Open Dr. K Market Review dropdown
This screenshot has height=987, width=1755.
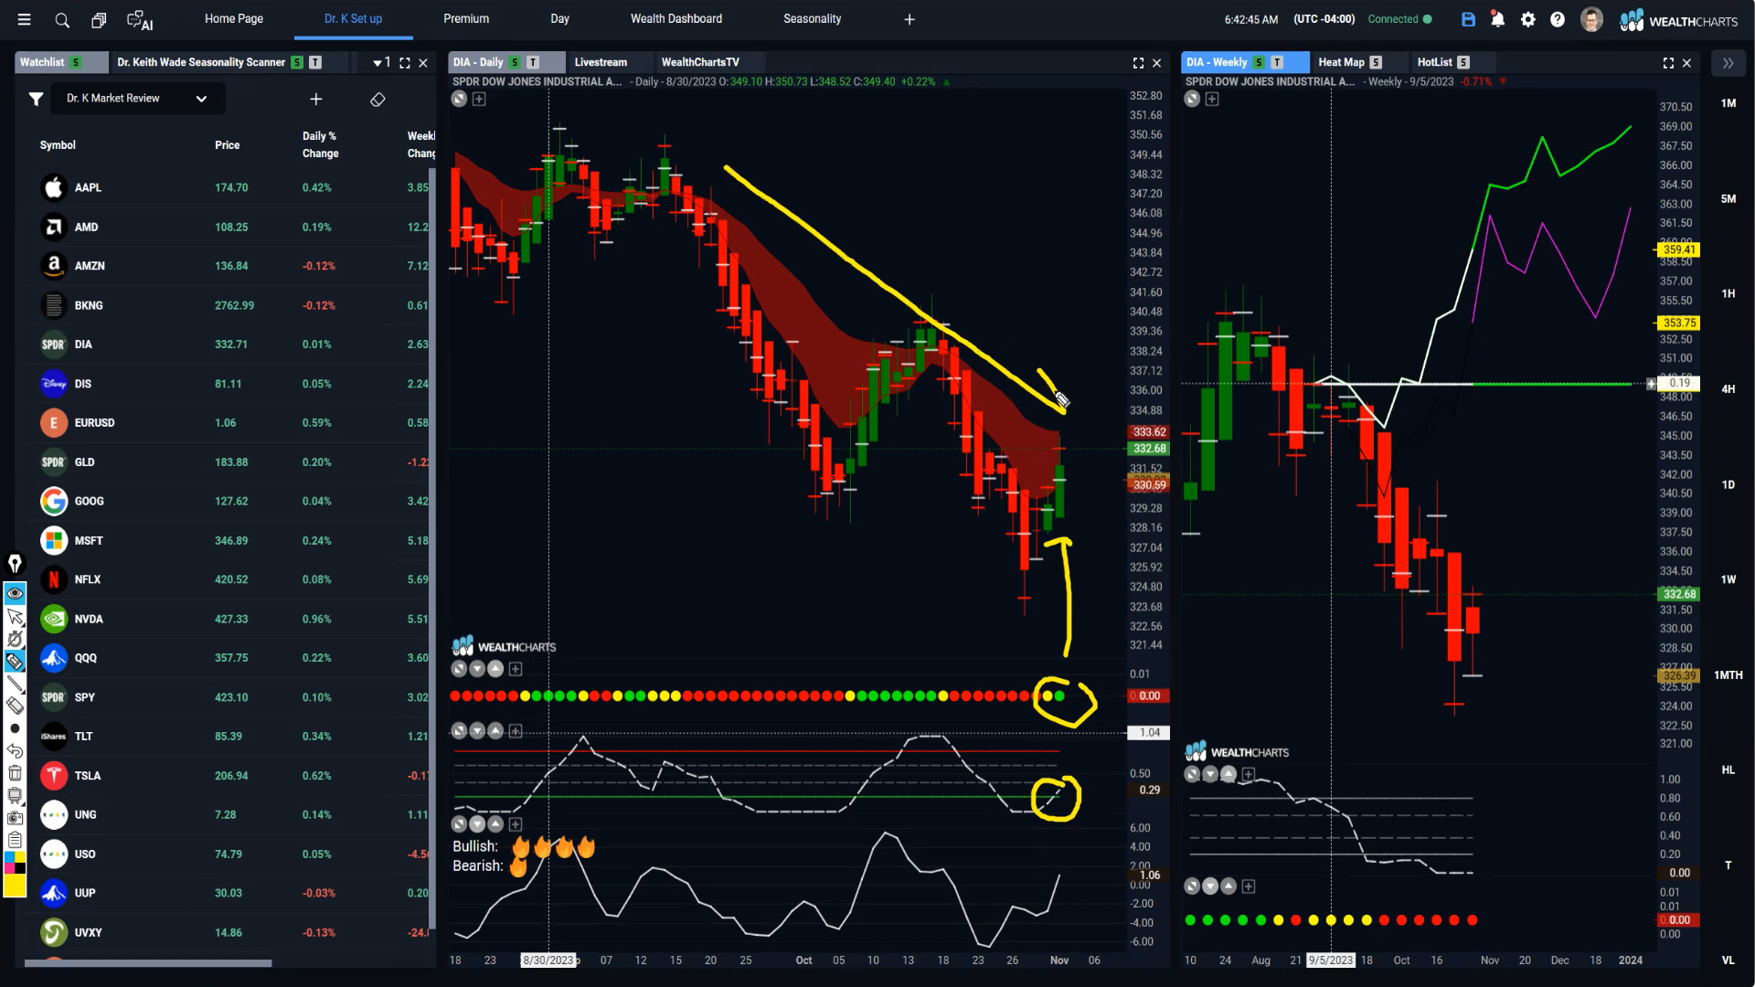(137, 99)
